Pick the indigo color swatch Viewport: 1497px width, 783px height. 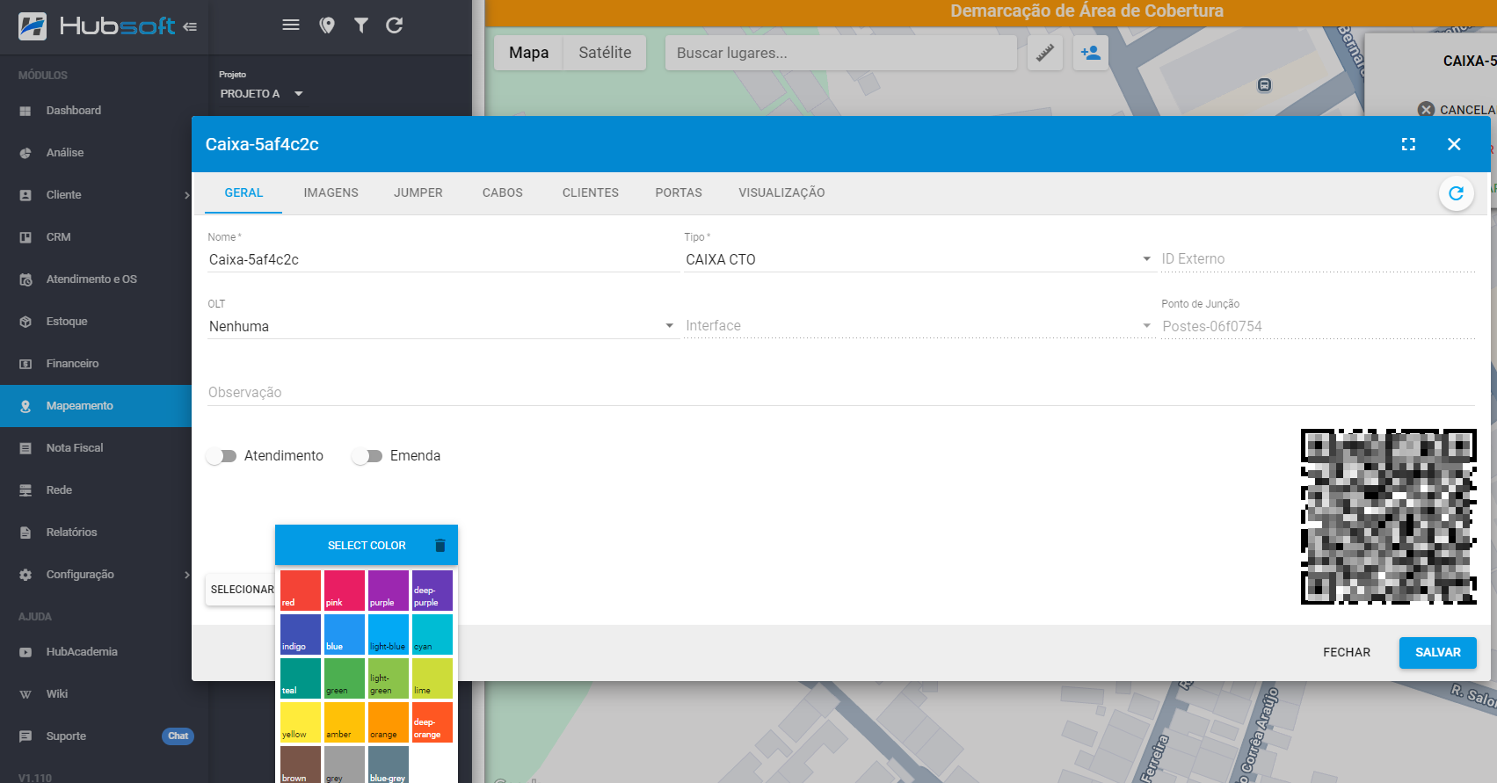click(301, 634)
